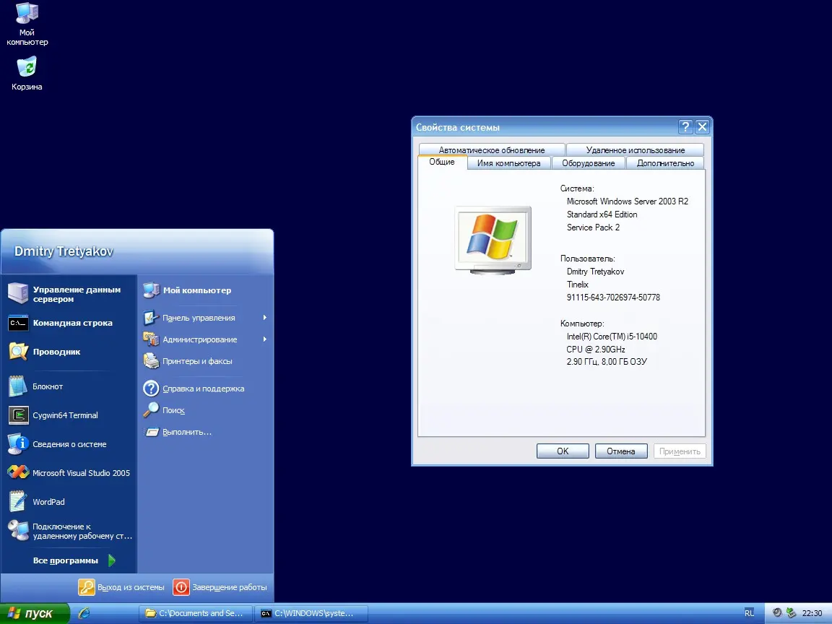The height and width of the screenshot is (624, 832).
Task: Click the Start (пуск) button
Action: [35, 613]
